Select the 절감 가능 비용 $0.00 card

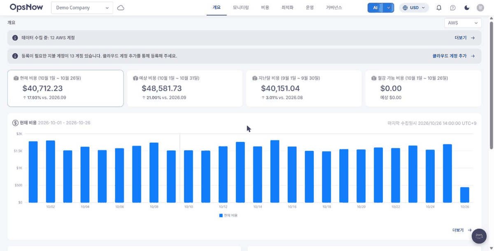coord(423,89)
